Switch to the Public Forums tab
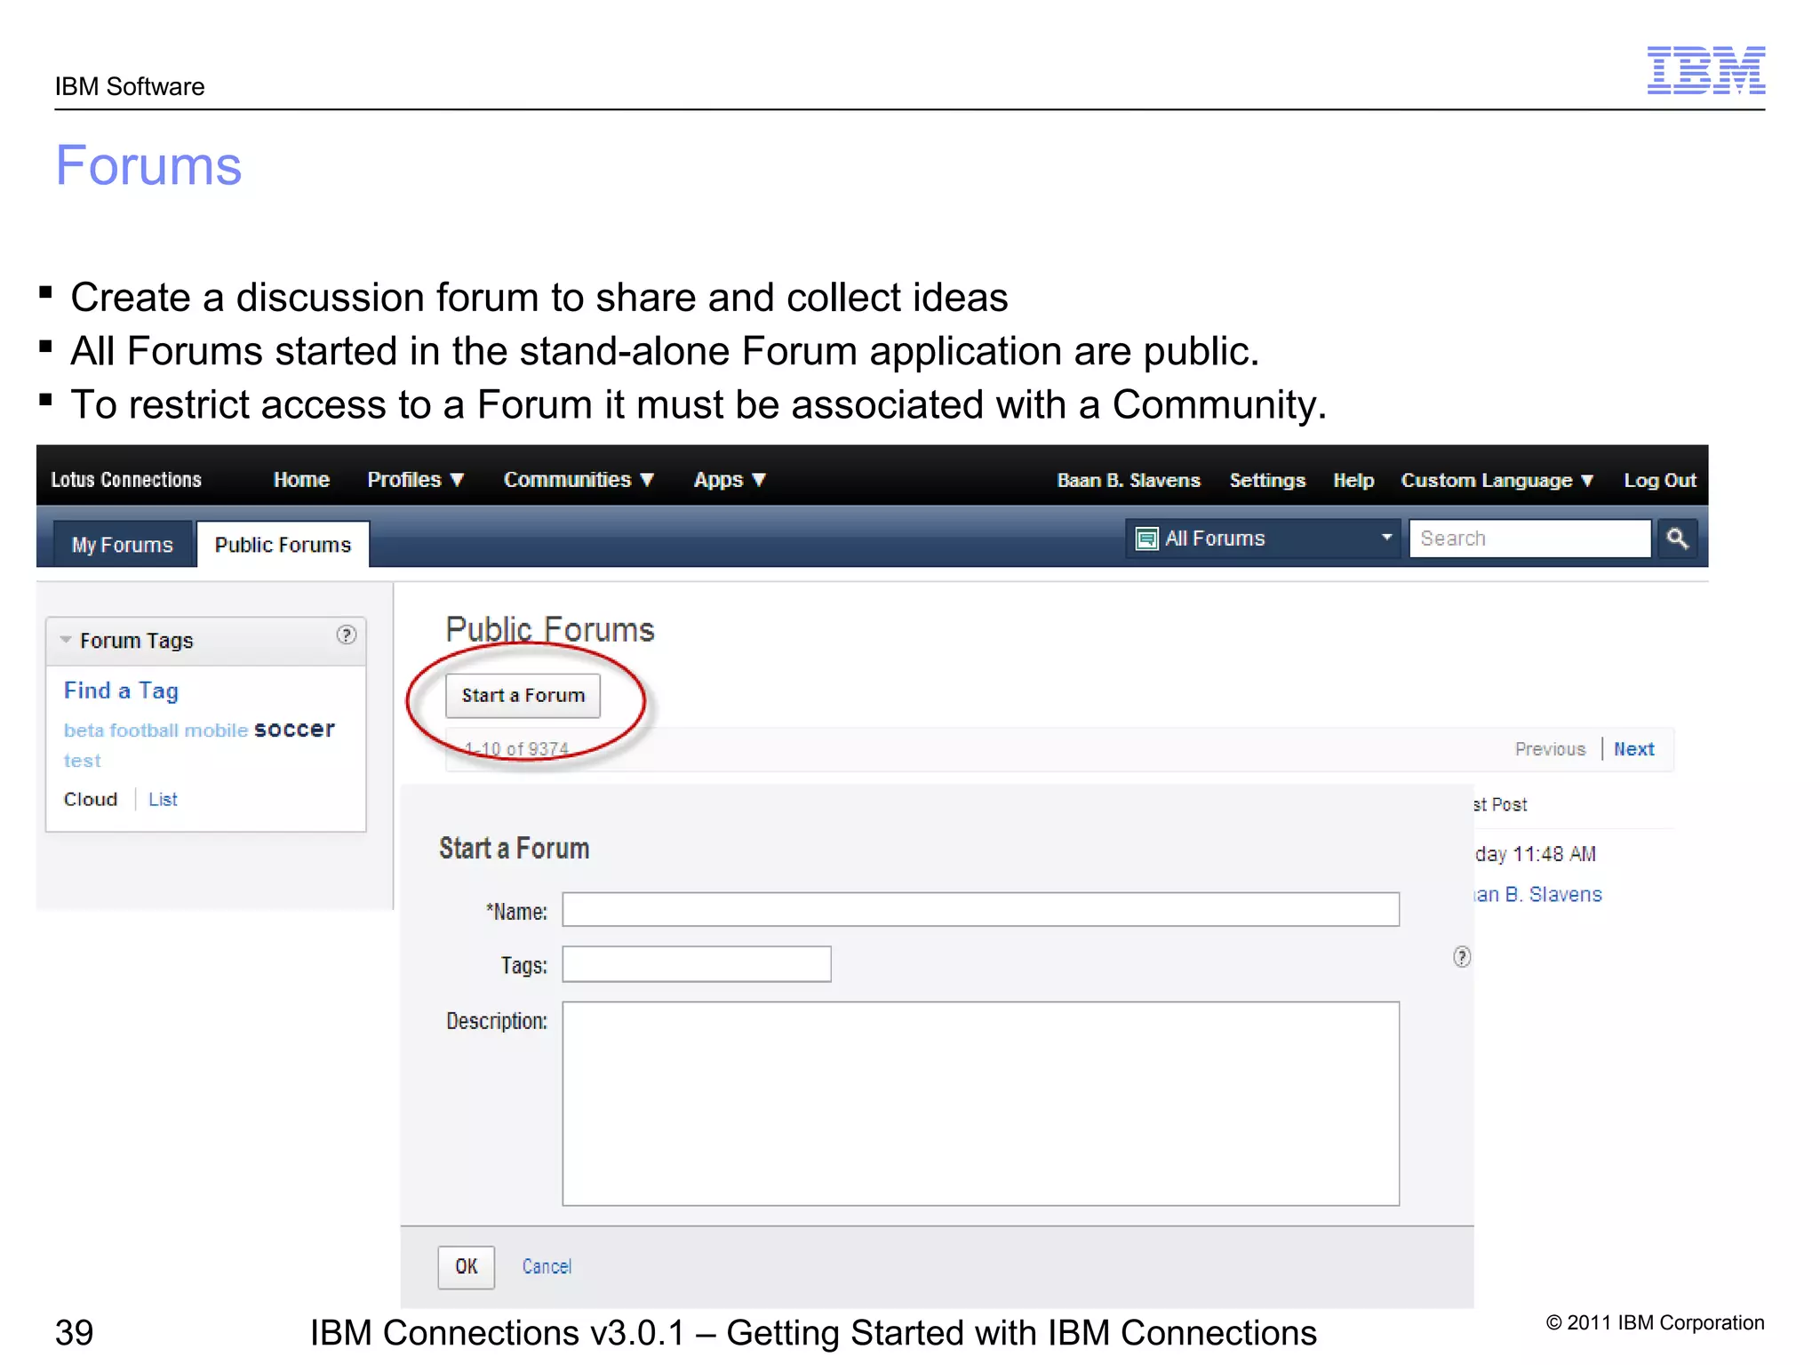1820x1365 pixels. tap(283, 544)
